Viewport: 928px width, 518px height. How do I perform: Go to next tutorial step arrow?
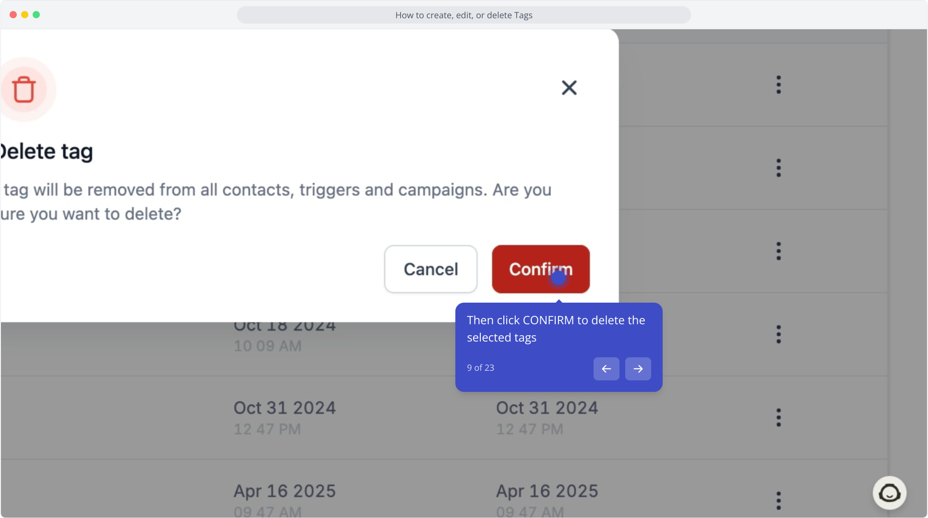click(638, 369)
